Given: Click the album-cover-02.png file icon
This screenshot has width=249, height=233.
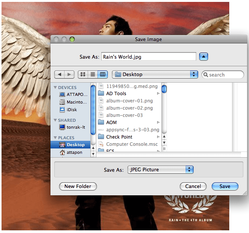Looking at the screenshot, I should tap(101, 108).
